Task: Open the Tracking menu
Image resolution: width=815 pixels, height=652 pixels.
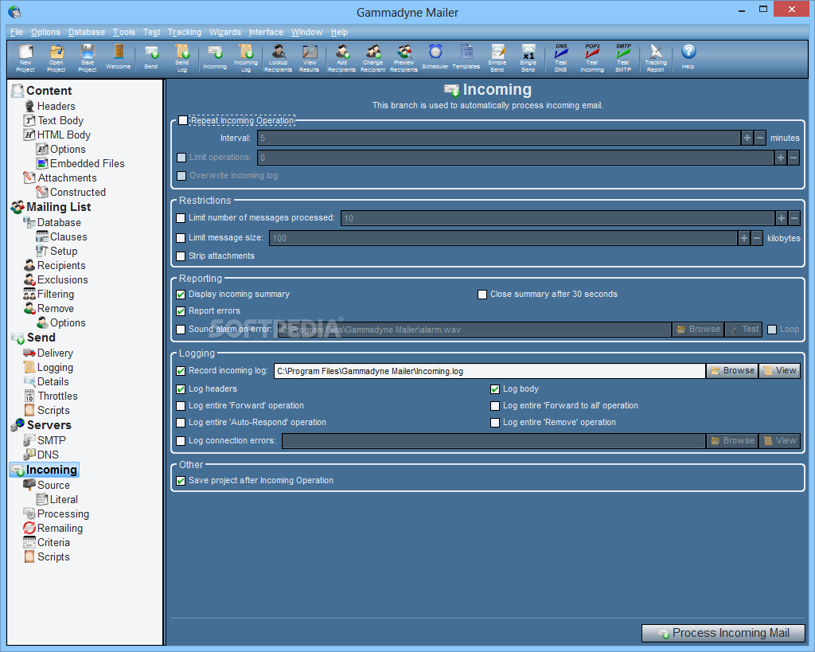Action: [x=185, y=32]
